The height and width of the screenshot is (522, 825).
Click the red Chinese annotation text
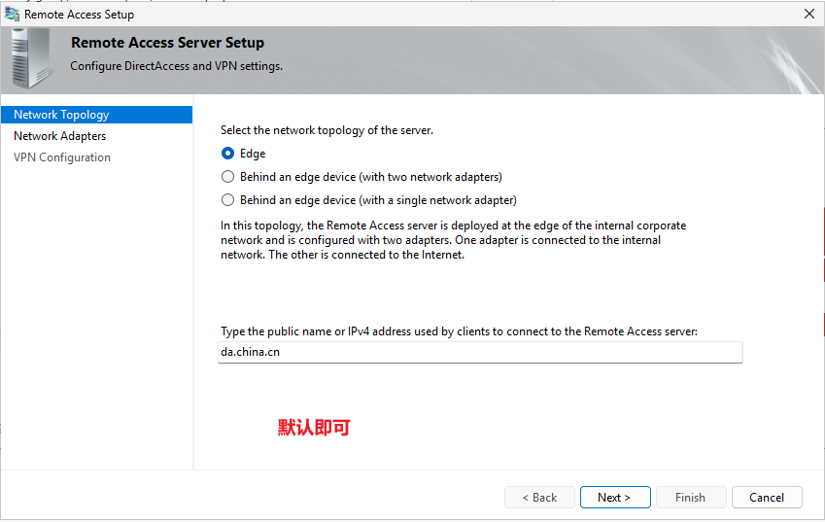tap(314, 428)
